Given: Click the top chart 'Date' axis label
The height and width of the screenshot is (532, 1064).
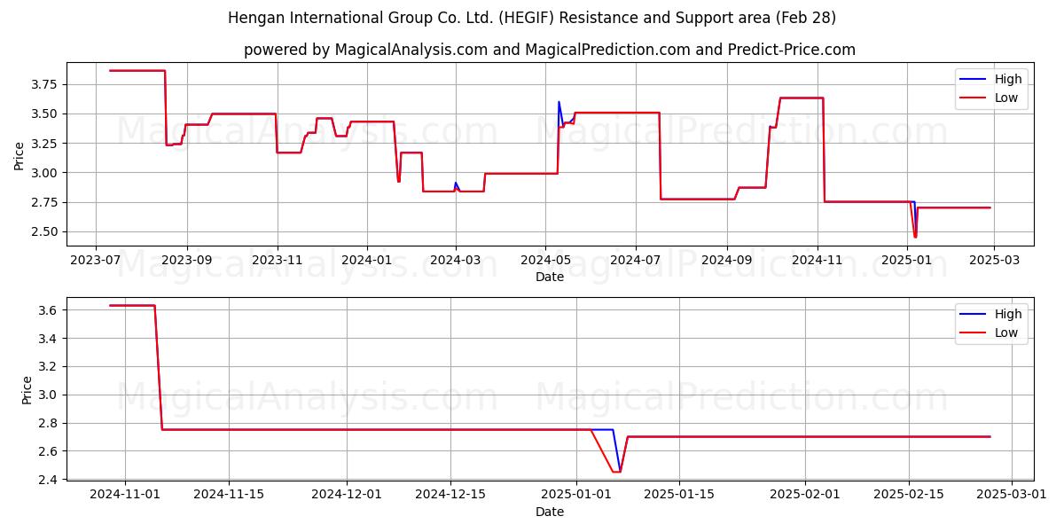Looking at the screenshot, I should click(x=550, y=277).
